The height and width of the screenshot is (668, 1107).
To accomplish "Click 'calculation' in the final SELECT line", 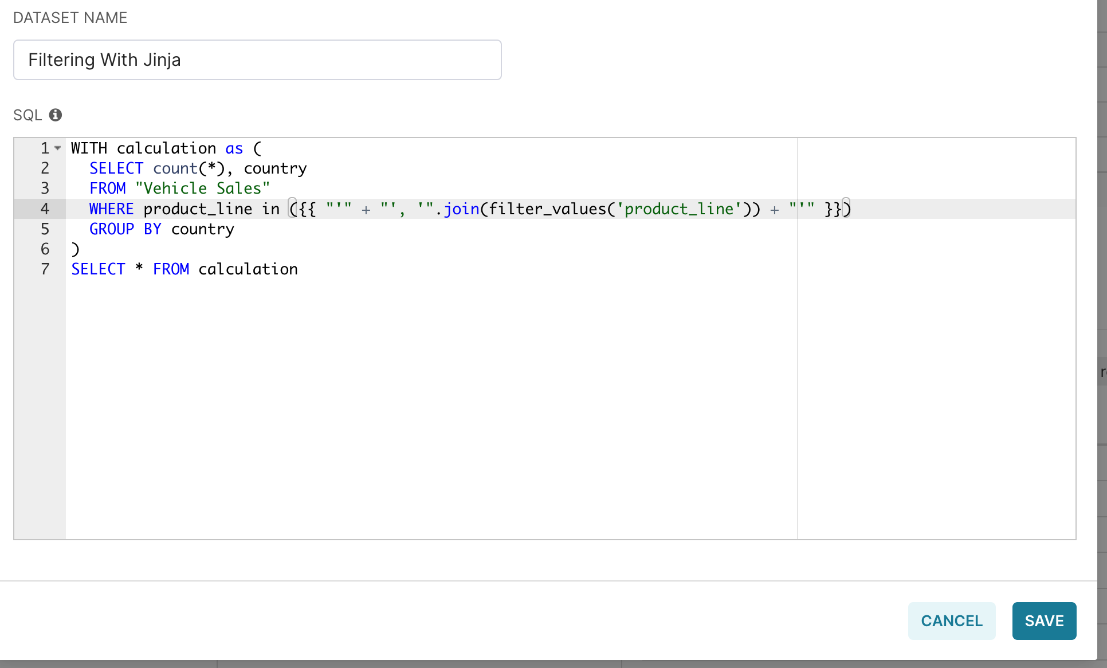I will [248, 269].
